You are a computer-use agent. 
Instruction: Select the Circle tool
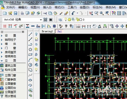pyautogui.click(x=30, y=65)
